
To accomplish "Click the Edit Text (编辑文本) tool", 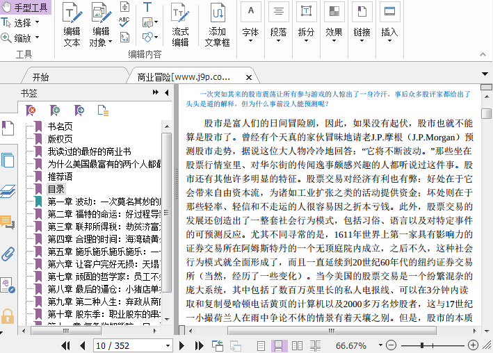I will coord(72,26).
